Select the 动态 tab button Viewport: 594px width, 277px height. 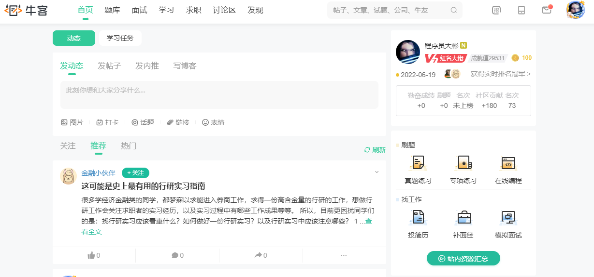(x=74, y=38)
